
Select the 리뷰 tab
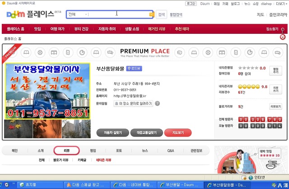(x=66, y=151)
